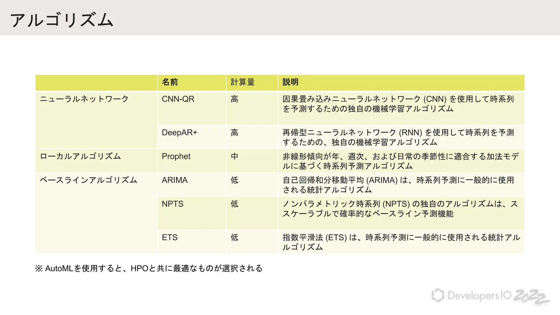This screenshot has height=315, width=560.
Task: Select the ETS name cell
Action: pyautogui.click(x=170, y=237)
